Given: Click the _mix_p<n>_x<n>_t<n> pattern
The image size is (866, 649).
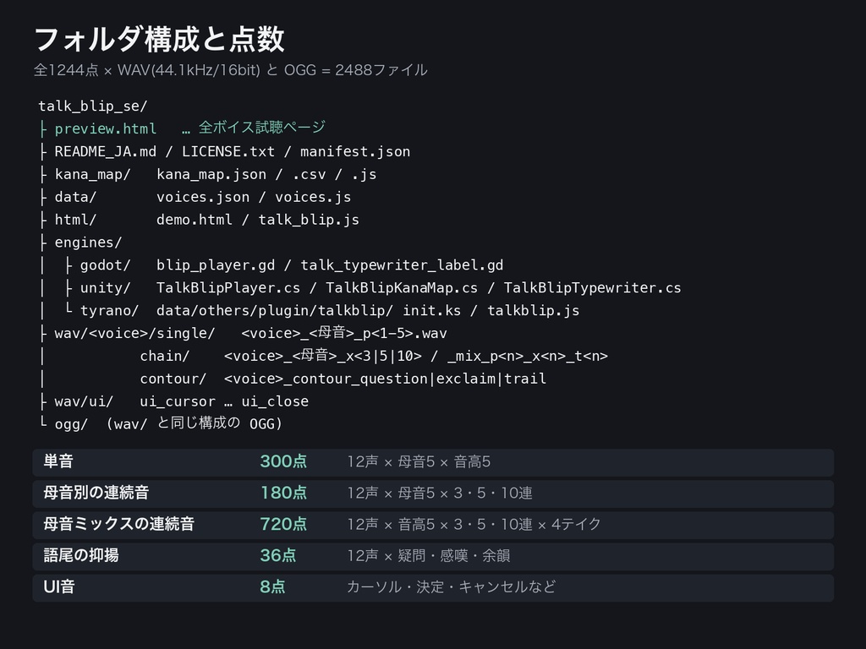Looking at the screenshot, I should 528,356.
